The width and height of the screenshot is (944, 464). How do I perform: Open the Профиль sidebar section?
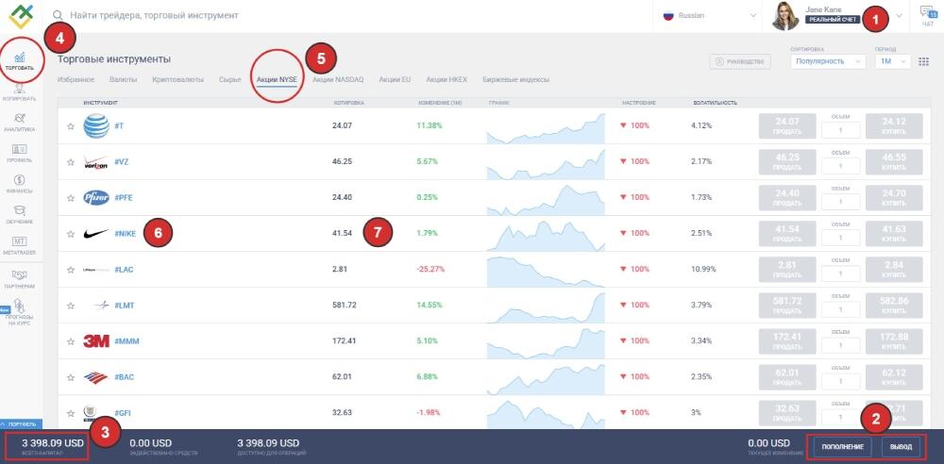tap(19, 153)
